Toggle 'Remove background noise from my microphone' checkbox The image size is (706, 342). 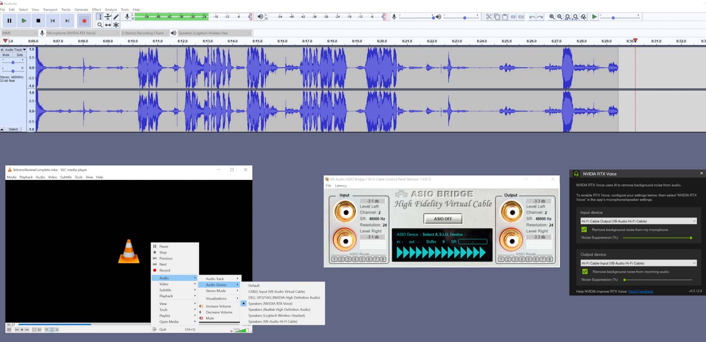(x=584, y=229)
